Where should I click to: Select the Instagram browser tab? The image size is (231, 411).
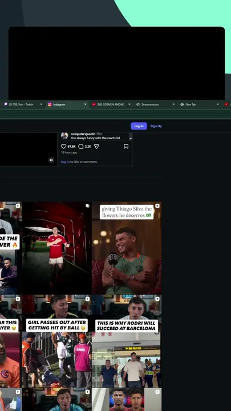click(x=67, y=104)
